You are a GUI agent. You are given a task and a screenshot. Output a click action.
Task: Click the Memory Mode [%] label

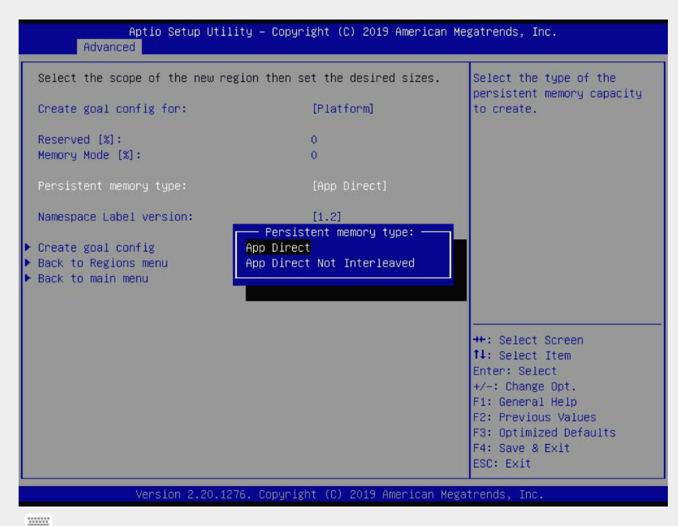[90, 155]
